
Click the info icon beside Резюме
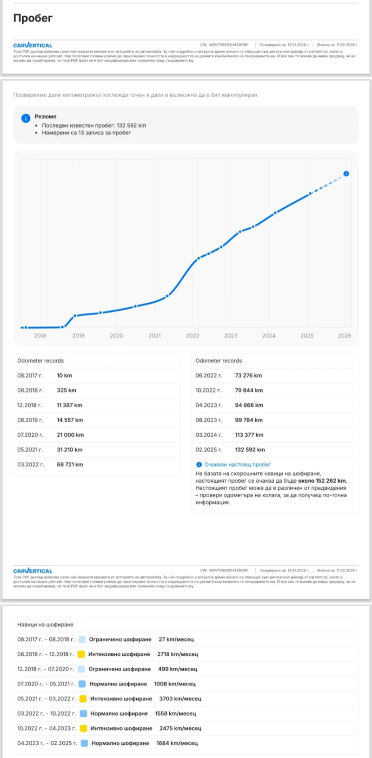pyautogui.click(x=26, y=118)
